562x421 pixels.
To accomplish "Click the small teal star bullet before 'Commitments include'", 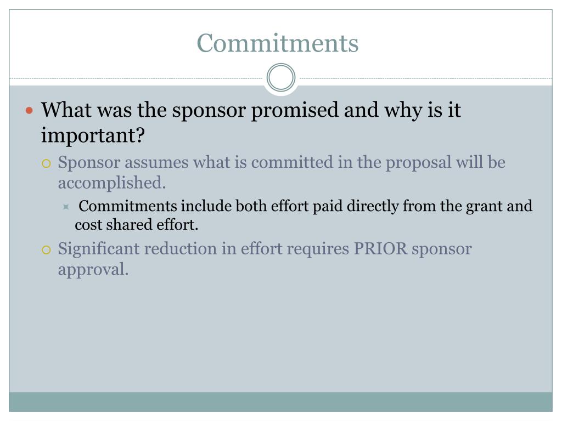I will [x=66, y=207].
